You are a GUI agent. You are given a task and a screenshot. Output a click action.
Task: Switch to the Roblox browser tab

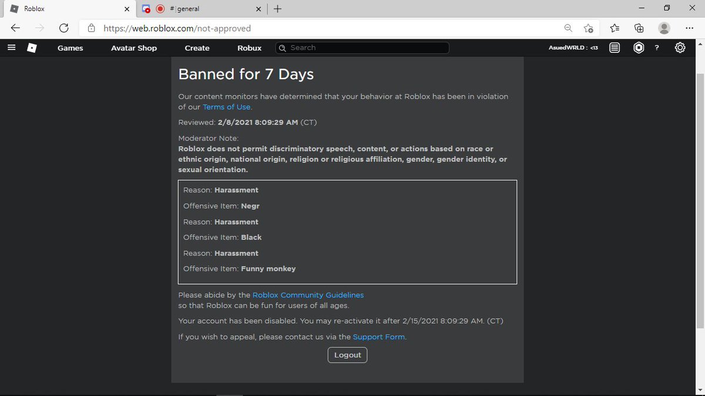70,9
